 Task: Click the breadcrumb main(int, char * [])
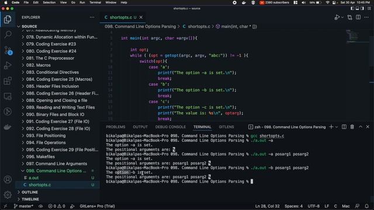(x=236, y=26)
